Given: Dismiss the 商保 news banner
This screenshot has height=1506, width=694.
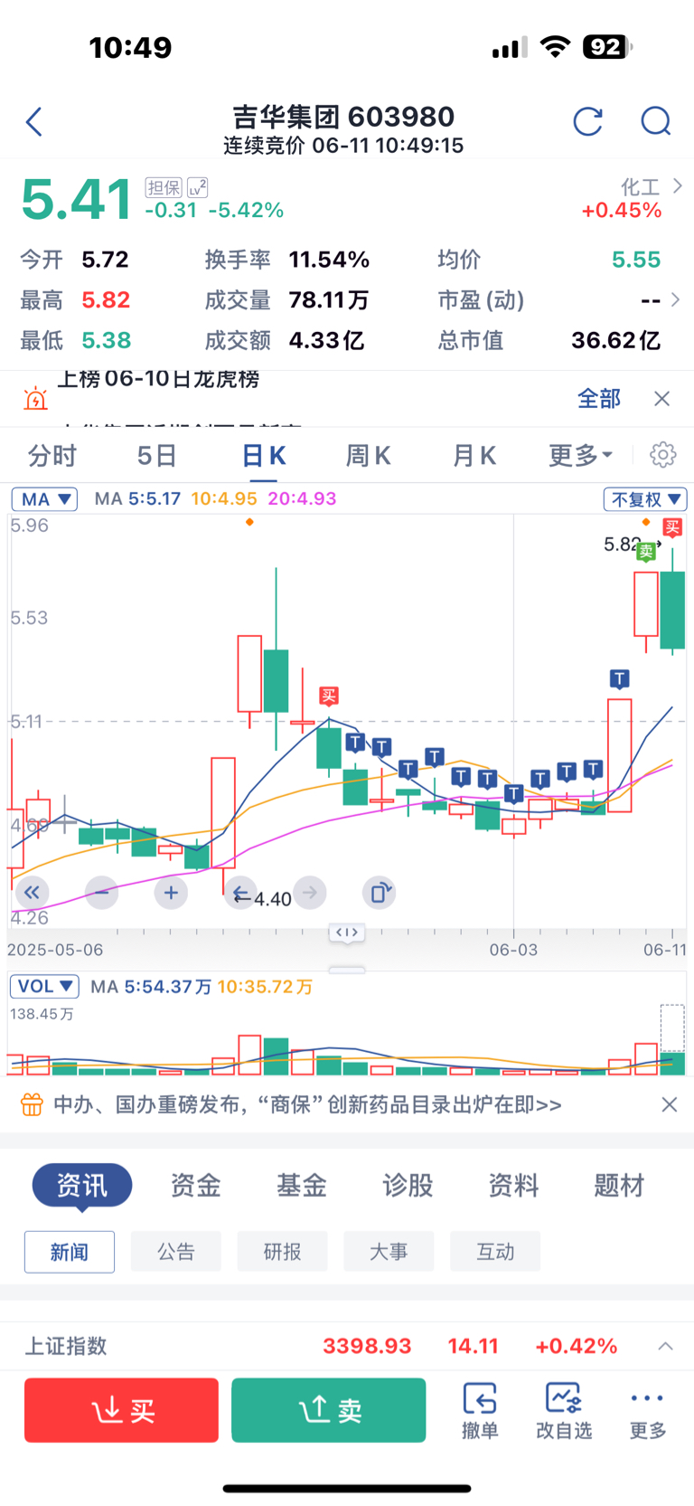Looking at the screenshot, I should (x=670, y=1104).
